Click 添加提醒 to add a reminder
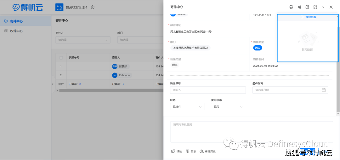This screenshot has width=340, height=160. click(x=308, y=17)
